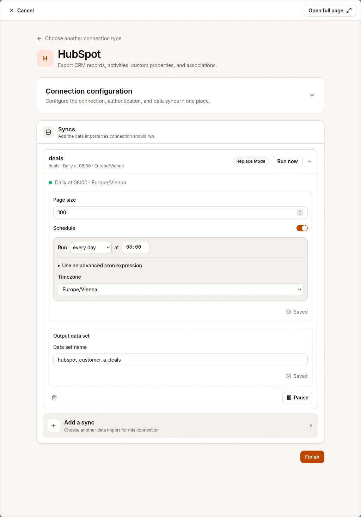Open Add a sync row chevron
This screenshot has width=361, height=517.
pyautogui.click(x=311, y=426)
